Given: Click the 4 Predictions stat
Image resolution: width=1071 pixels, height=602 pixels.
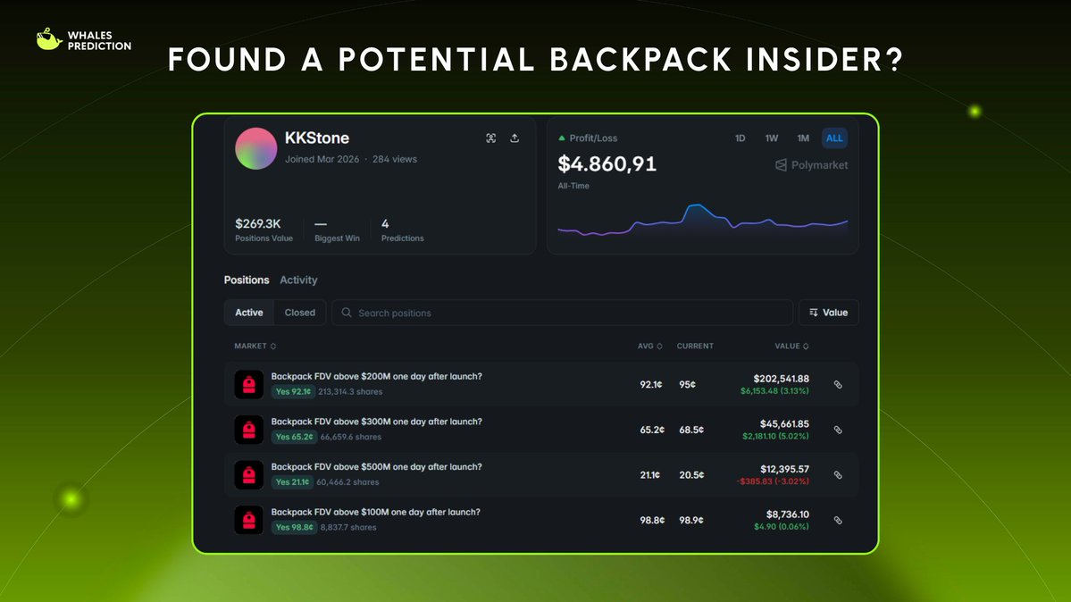Looking at the screenshot, I should pyautogui.click(x=402, y=230).
